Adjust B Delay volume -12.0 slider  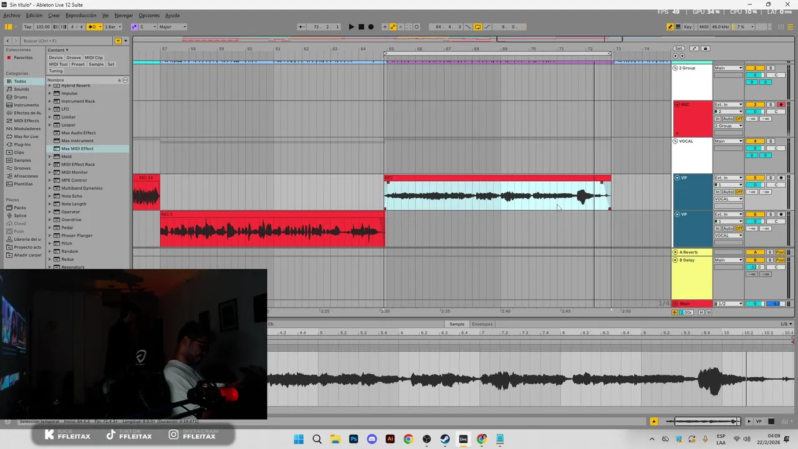click(x=755, y=267)
